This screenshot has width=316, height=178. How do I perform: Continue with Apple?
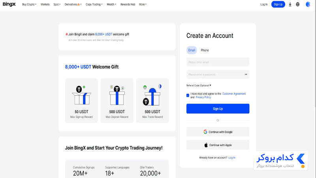[218, 145]
